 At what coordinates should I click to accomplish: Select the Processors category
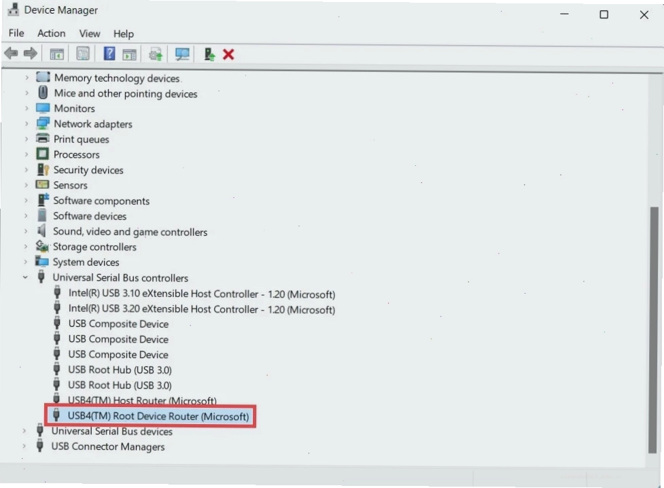76,154
